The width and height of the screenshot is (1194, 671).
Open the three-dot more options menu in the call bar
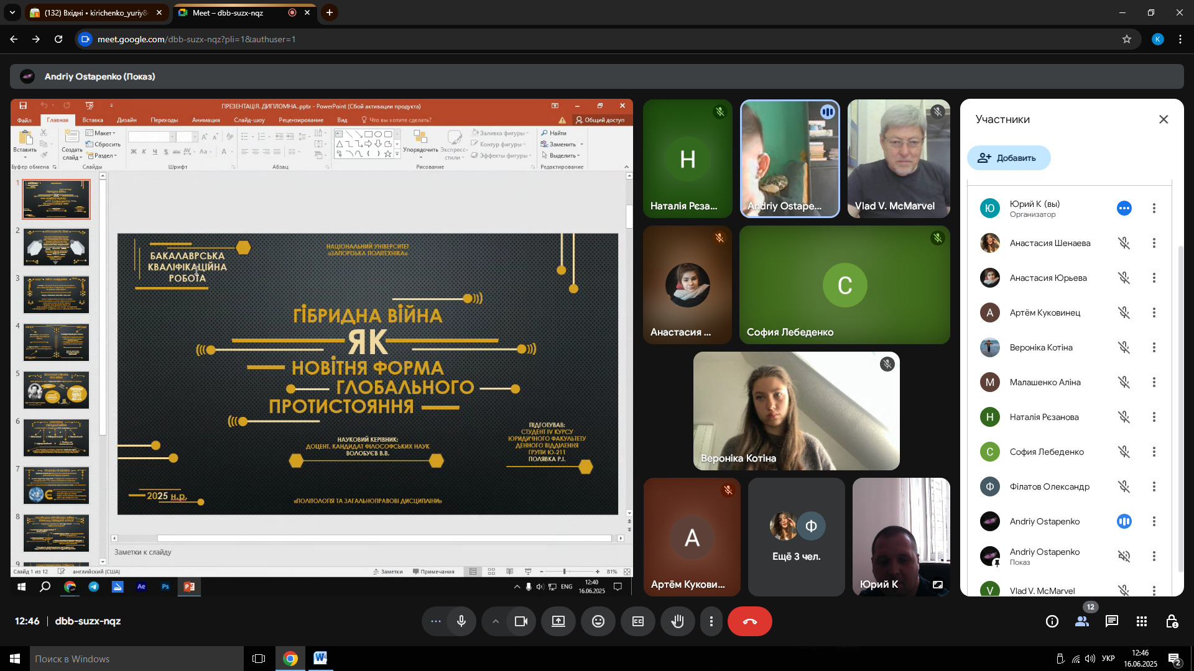click(x=711, y=621)
